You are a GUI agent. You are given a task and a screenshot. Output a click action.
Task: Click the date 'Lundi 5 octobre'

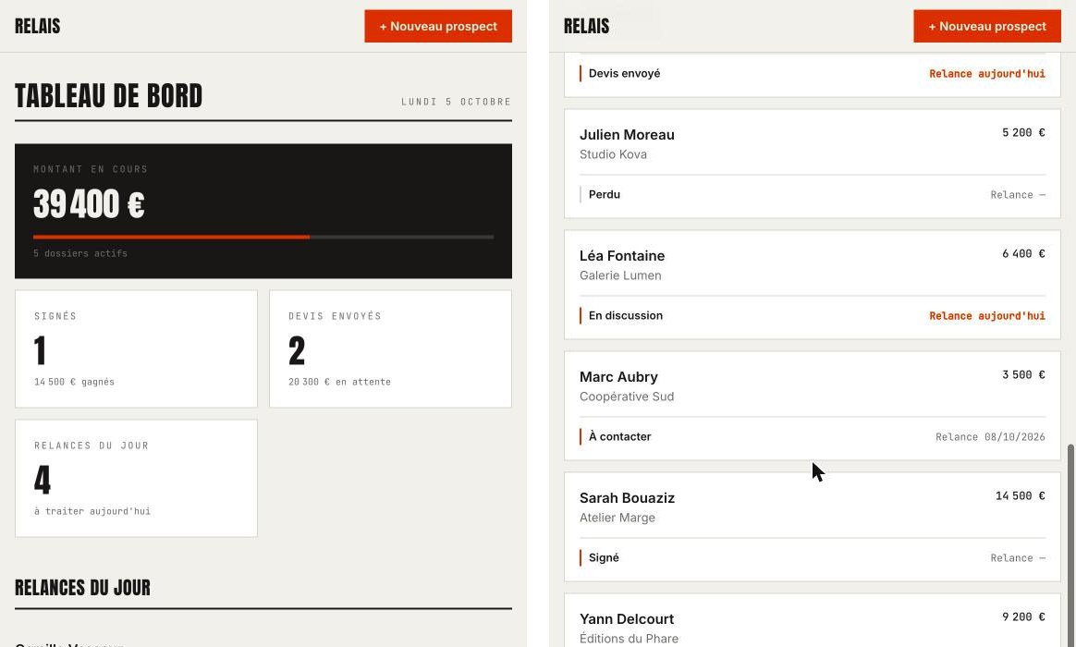click(x=457, y=102)
